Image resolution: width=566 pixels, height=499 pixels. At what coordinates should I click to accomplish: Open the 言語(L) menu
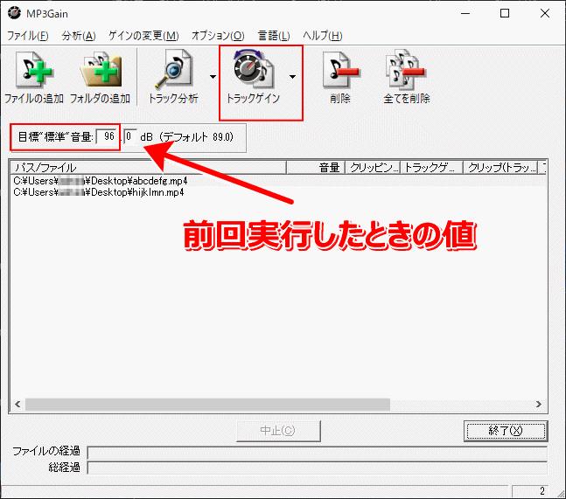pyautogui.click(x=274, y=36)
